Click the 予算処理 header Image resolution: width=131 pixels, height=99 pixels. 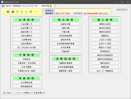26,55
